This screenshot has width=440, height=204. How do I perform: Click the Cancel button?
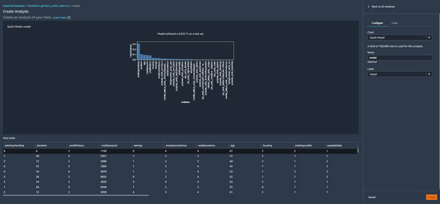coord(372,197)
